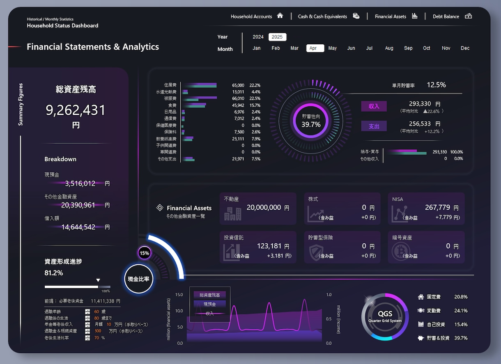The image size is (501, 364).
Task: Select year 2025
Action: pos(277,37)
